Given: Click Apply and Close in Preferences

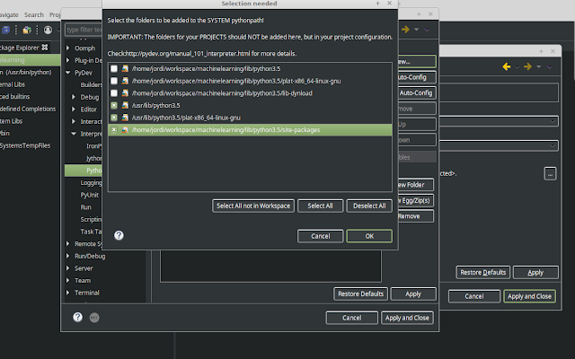Looking at the screenshot, I should pyautogui.click(x=407, y=318).
